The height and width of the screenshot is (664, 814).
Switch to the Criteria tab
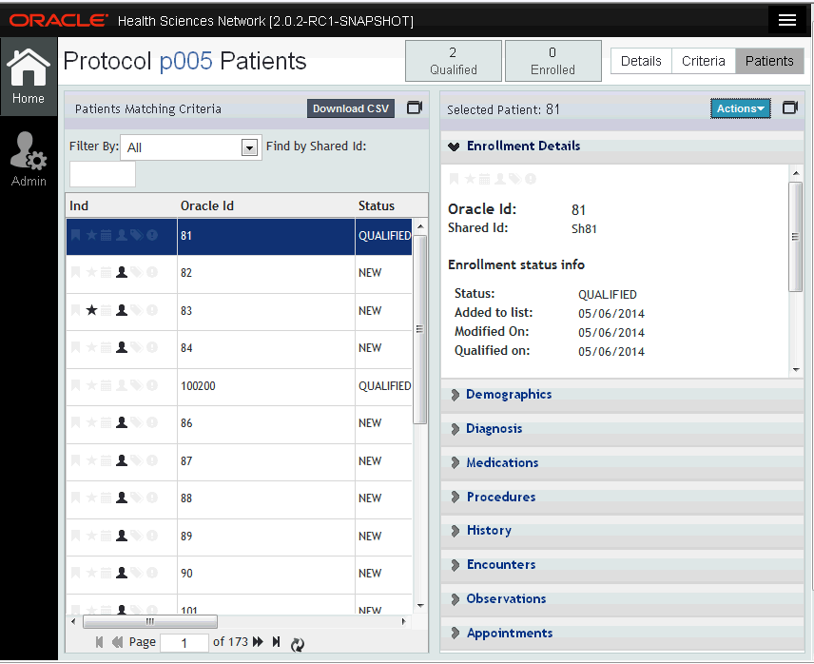(704, 61)
